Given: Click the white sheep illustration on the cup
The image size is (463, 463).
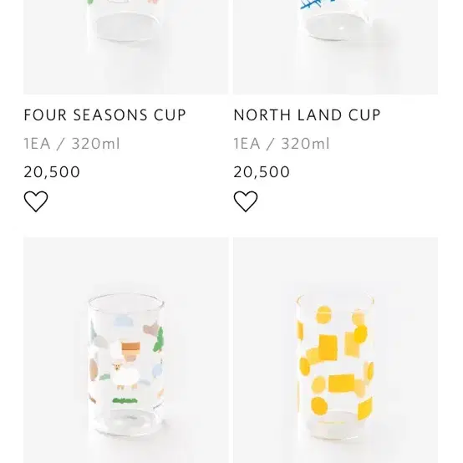Looking at the screenshot, I should pos(126,376).
